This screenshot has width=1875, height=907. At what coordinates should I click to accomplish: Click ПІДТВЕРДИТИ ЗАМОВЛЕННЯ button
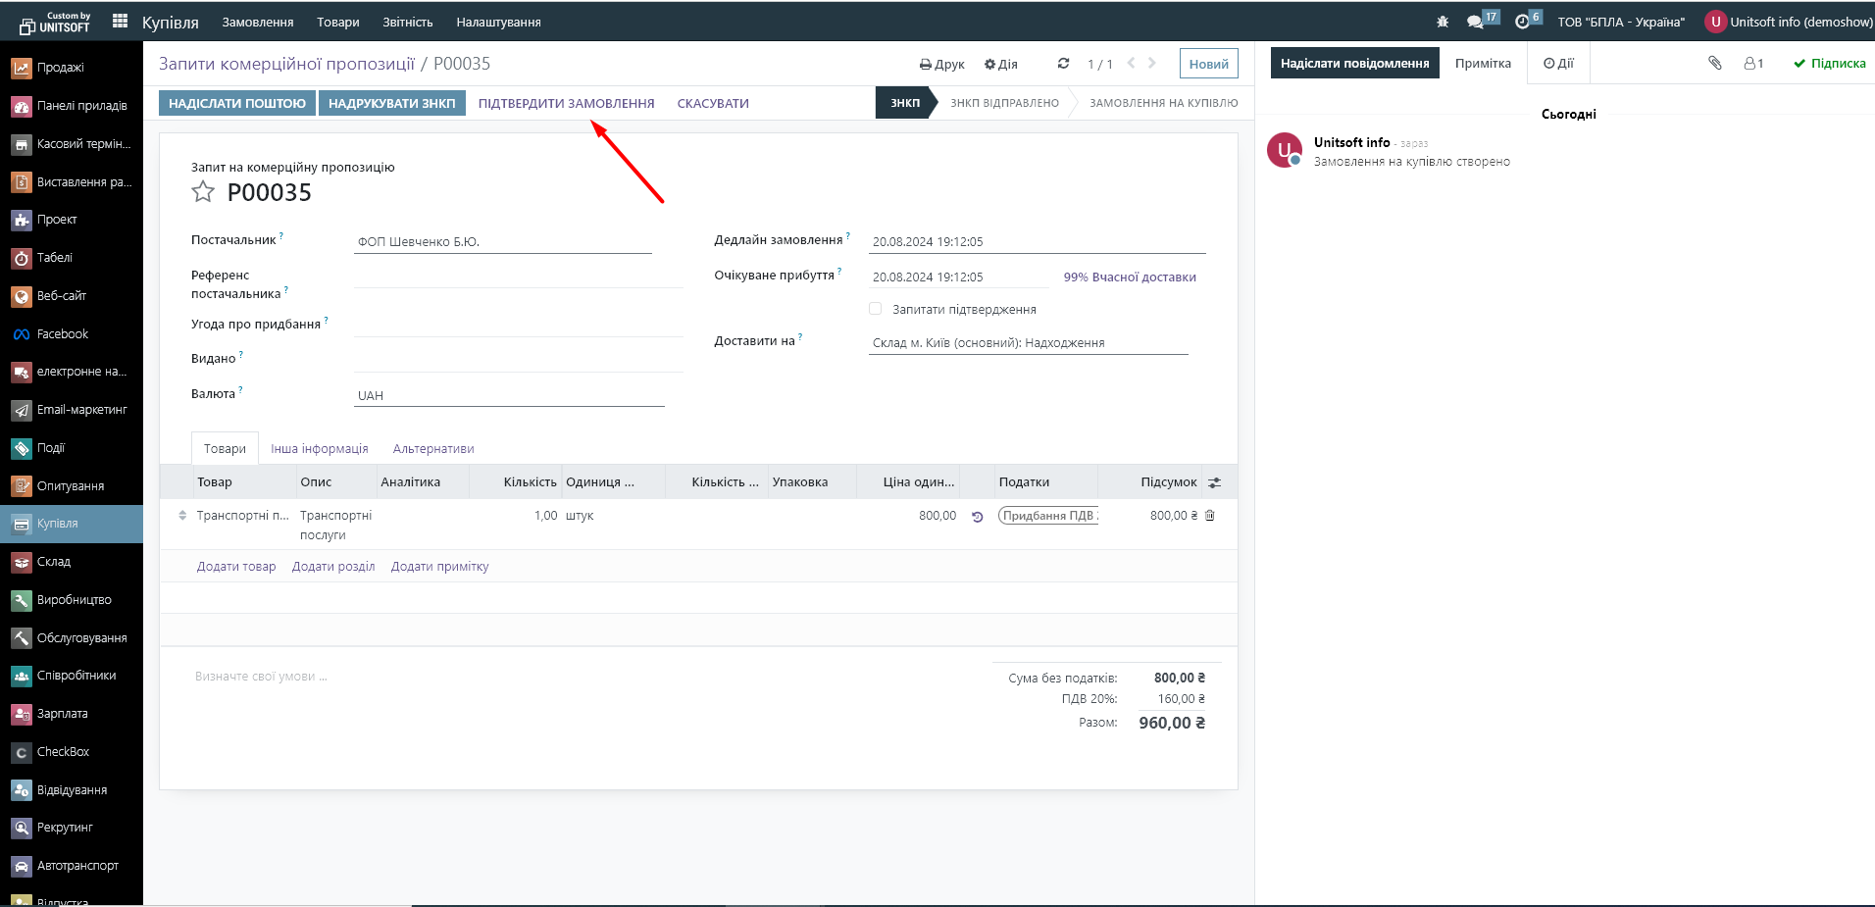[566, 103]
